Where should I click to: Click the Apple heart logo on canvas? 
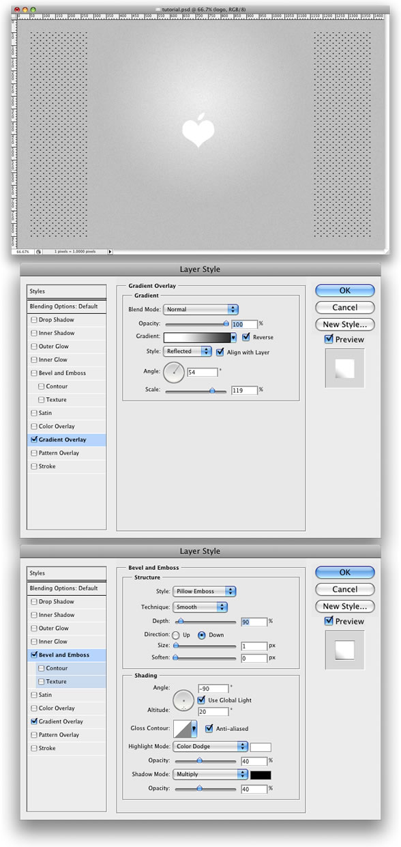[198, 131]
